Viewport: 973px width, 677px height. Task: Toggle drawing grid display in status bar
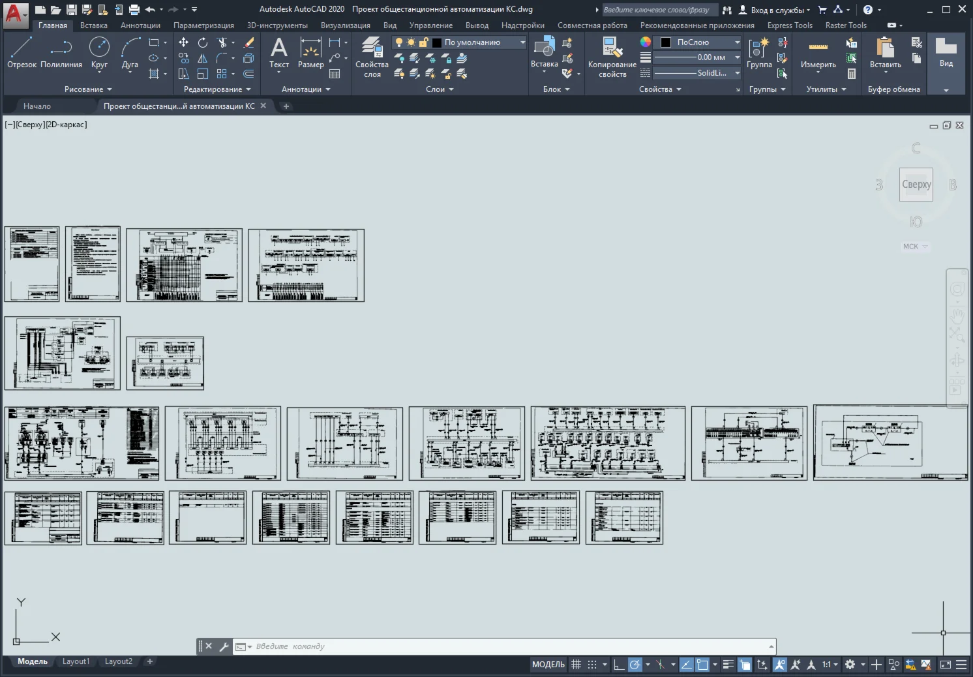coord(576,665)
